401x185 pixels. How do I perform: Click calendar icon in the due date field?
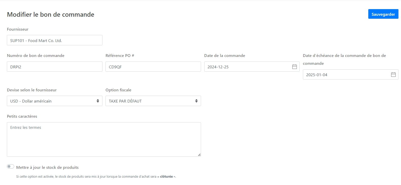[393, 75]
